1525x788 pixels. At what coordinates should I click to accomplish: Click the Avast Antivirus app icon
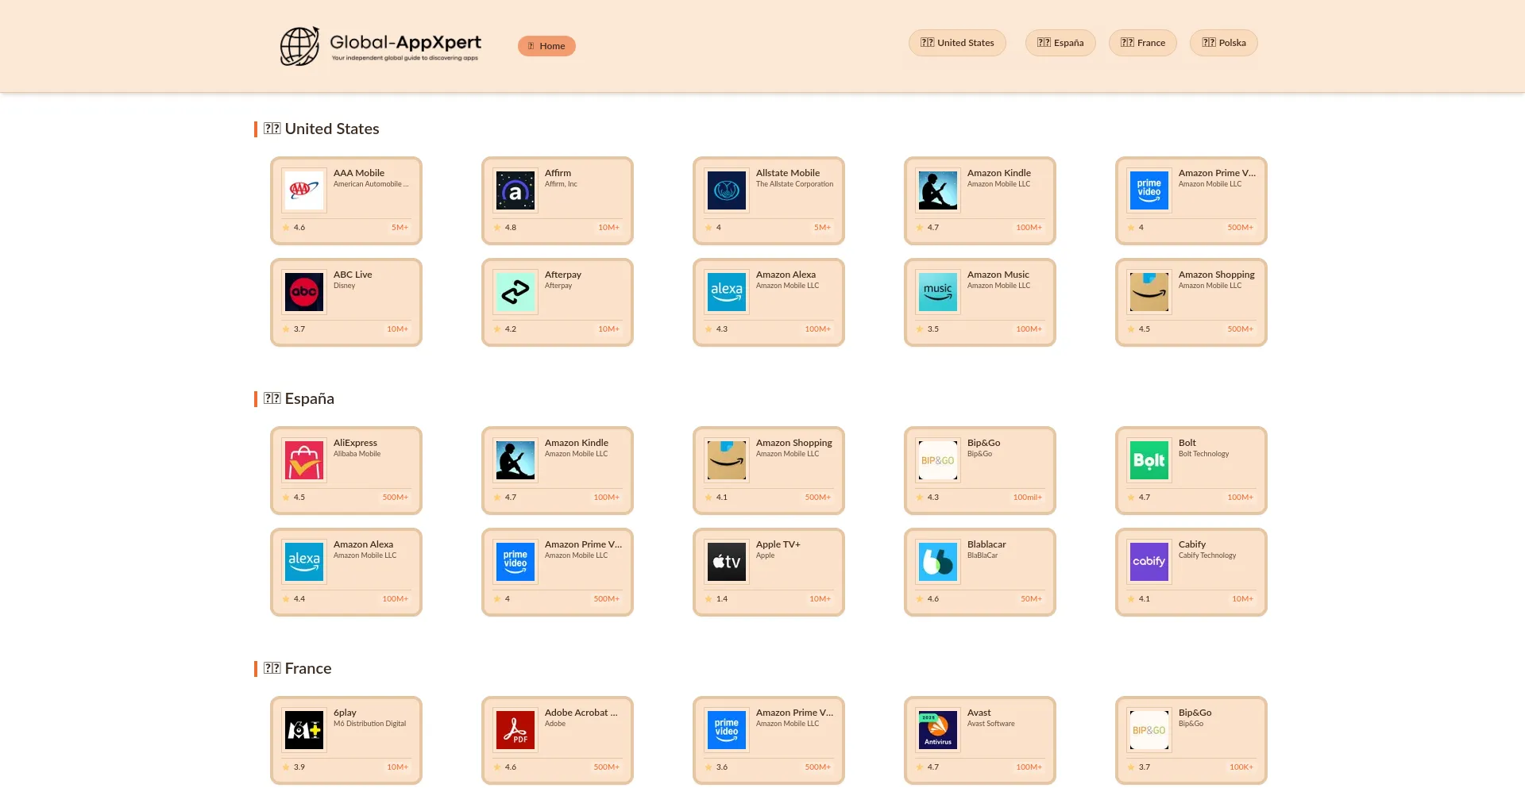(938, 730)
